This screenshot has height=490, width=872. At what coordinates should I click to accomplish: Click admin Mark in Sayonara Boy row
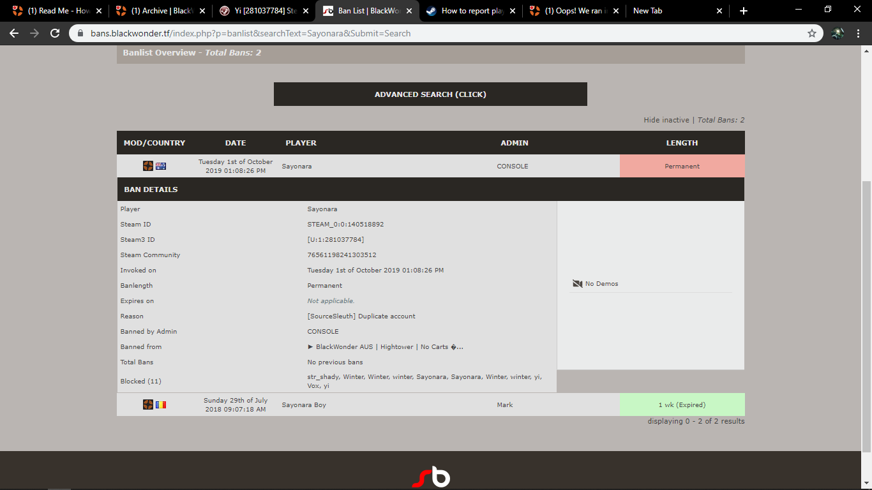[505, 405]
